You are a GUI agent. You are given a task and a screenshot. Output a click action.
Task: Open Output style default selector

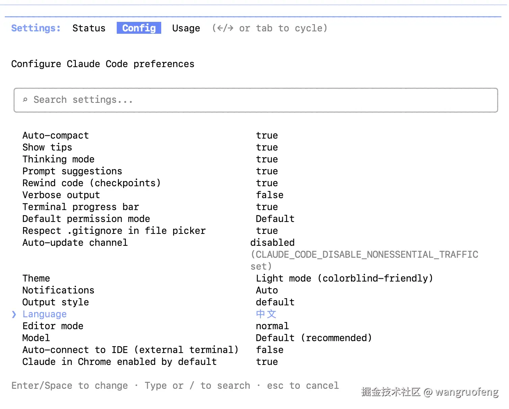tap(275, 302)
